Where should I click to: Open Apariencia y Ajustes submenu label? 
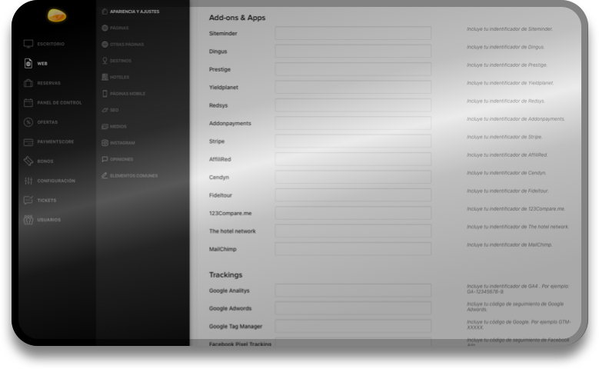pos(135,12)
